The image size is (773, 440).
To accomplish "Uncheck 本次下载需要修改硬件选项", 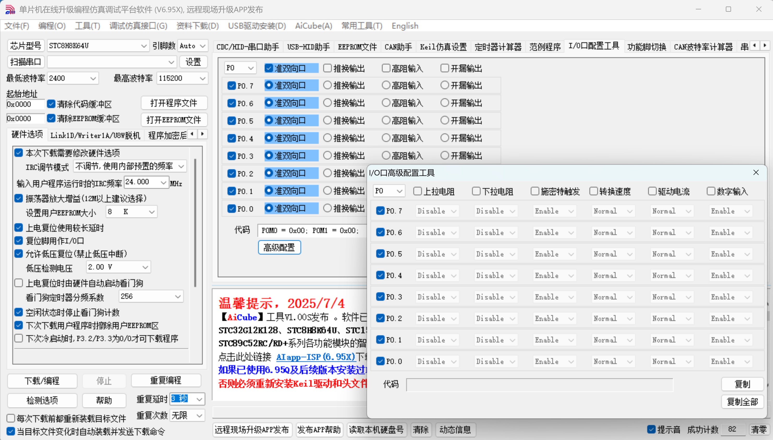I will tap(19, 153).
